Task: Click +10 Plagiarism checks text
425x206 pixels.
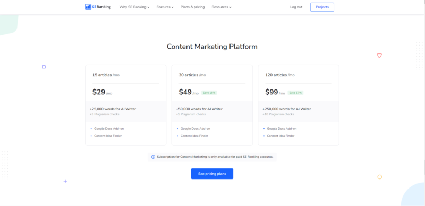Action: pos(278,114)
